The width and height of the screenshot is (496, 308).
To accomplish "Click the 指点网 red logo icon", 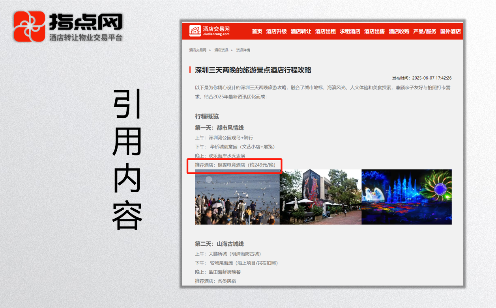I will [29, 26].
